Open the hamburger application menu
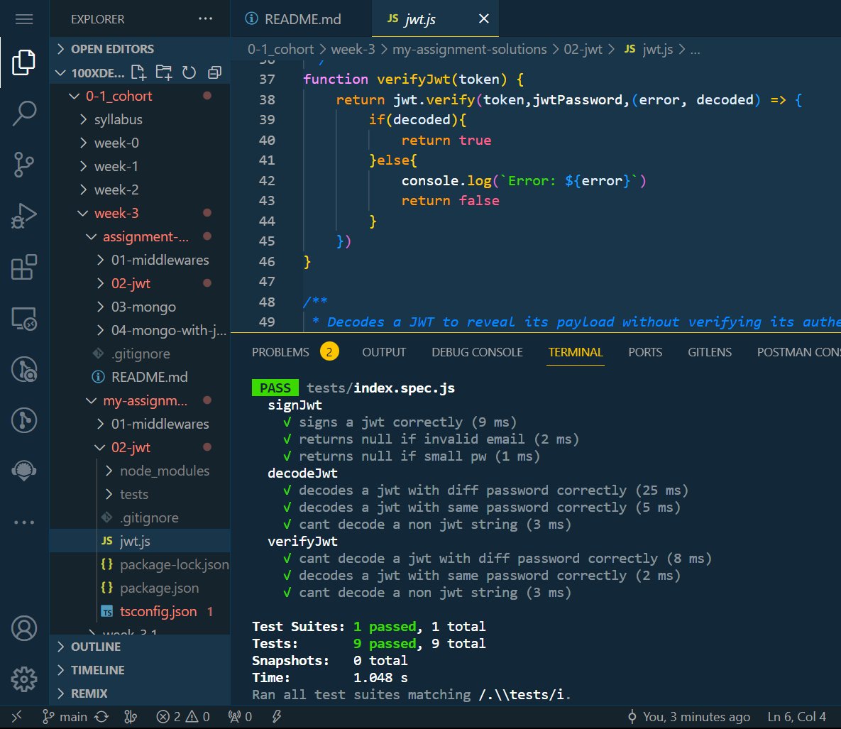 point(24,19)
